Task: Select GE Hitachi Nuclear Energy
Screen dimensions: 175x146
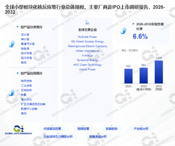Action: pos(87,42)
